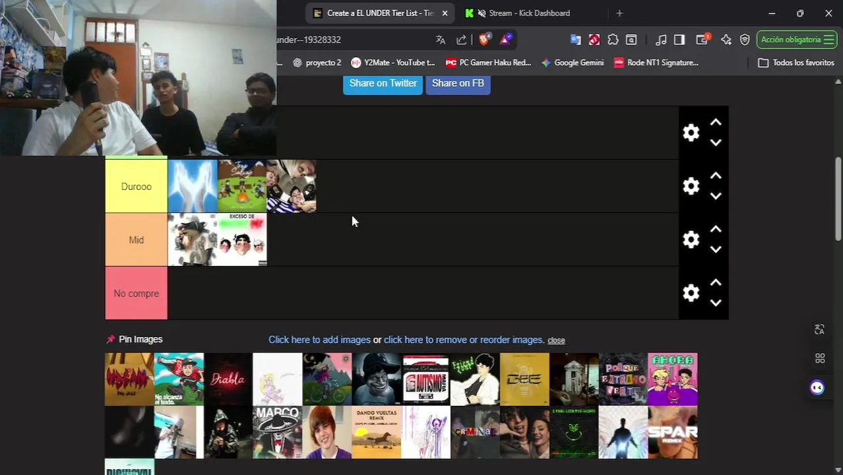Open the proyecto 2 bookmark
Viewport: 843px width, 475px height.
(x=317, y=63)
